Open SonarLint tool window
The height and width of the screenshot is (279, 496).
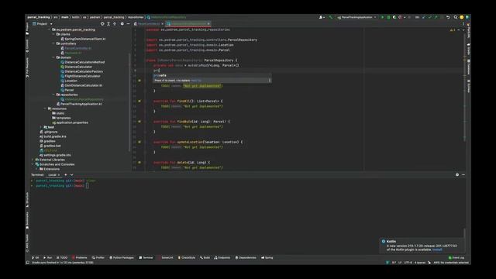click(165, 258)
